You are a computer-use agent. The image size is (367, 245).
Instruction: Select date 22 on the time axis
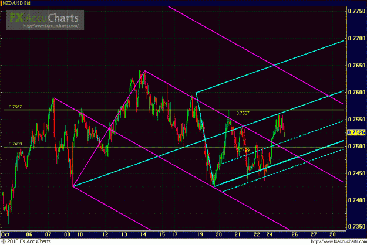coord(257,234)
